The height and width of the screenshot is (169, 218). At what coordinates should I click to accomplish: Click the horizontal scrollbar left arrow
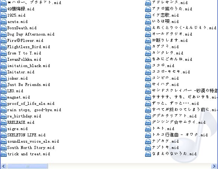pyautogui.click(x=4, y=166)
